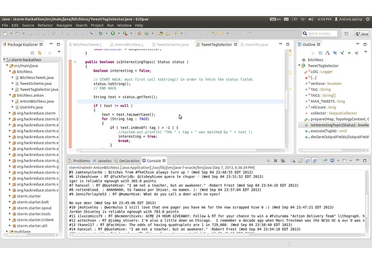Viewport: 372px width, 264px height.
Task: Toggle Hide Fields in Outline toolbar
Action: tap(335, 53)
